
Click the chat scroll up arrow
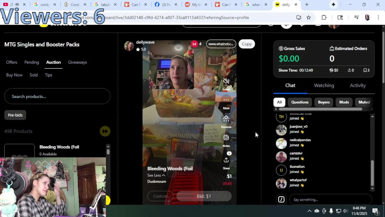(x=372, y=116)
